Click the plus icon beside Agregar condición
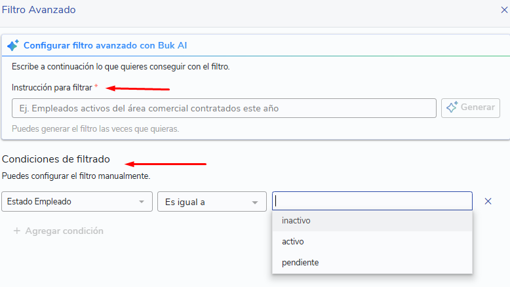The image size is (510, 287). coord(17,231)
